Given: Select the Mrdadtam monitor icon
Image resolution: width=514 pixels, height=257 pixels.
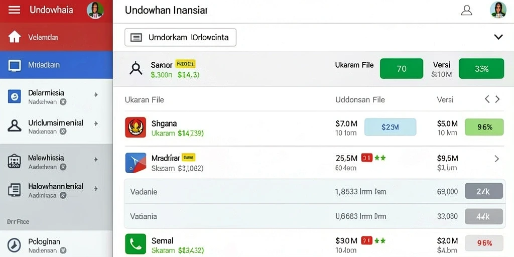Looking at the screenshot, I should 15,65.
